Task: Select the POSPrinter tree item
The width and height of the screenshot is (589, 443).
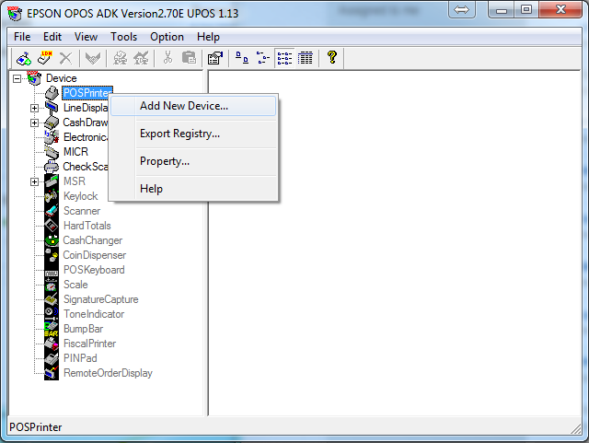Action: 87,93
